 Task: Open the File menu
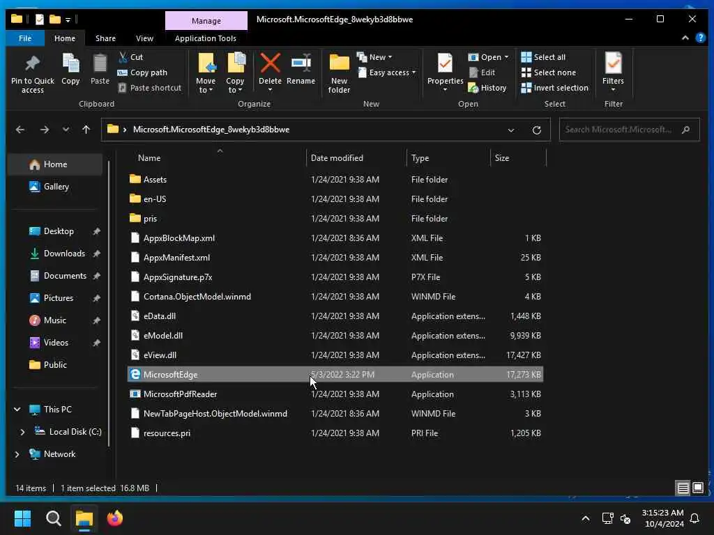coord(25,38)
